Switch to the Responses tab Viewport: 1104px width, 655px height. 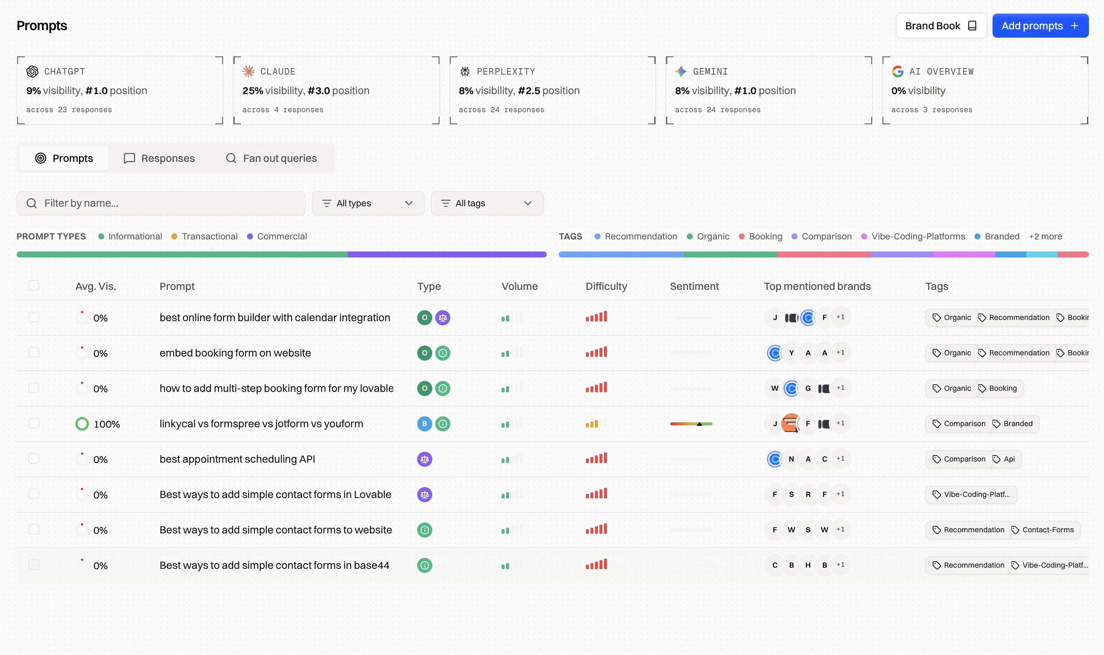pyautogui.click(x=159, y=158)
